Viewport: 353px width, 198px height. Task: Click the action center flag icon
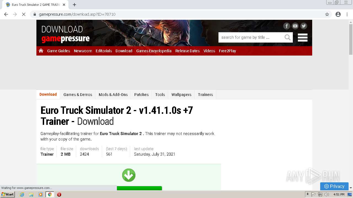pyautogui.click(x=314, y=194)
